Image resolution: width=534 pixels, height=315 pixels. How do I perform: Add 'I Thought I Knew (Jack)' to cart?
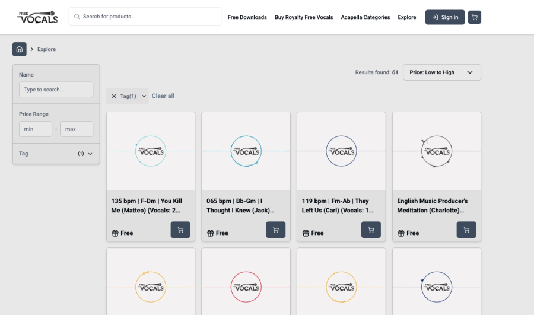tap(275, 230)
